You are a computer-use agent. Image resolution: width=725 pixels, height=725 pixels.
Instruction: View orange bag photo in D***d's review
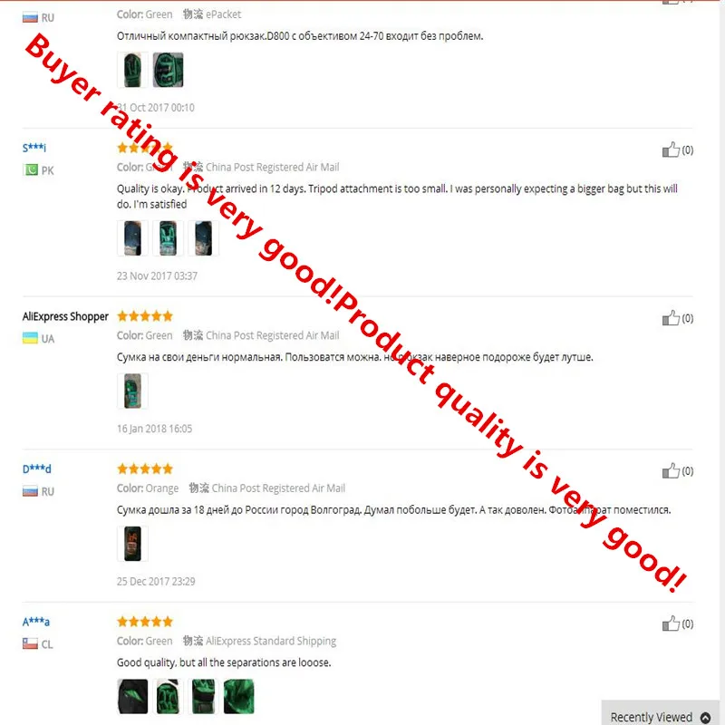[x=132, y=544]
